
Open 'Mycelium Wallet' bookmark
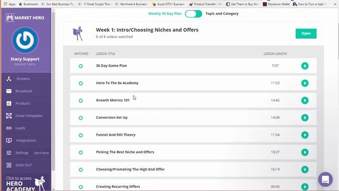click(276, 4)
